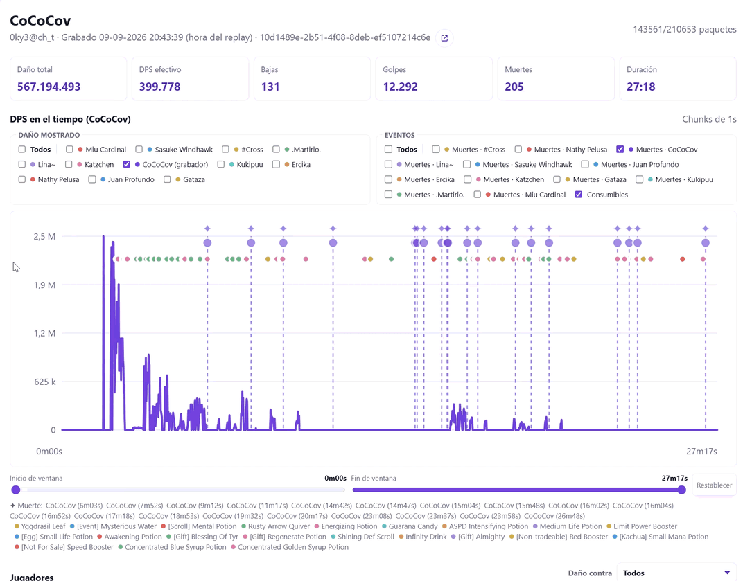The height and width of the screenshot is (581, 743).
Task: Click star icon above the 26m48s death
Action: point(706,229)
